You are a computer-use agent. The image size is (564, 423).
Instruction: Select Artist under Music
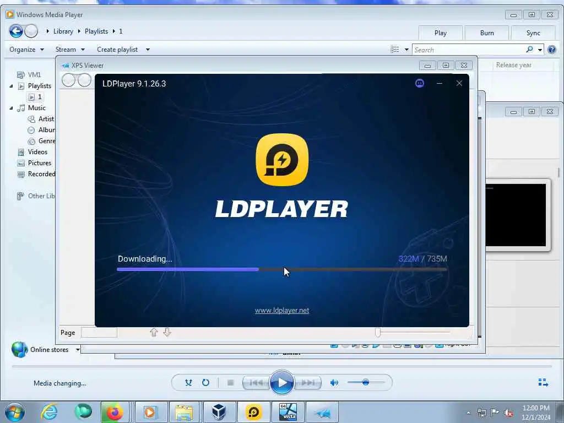point(41,119)
